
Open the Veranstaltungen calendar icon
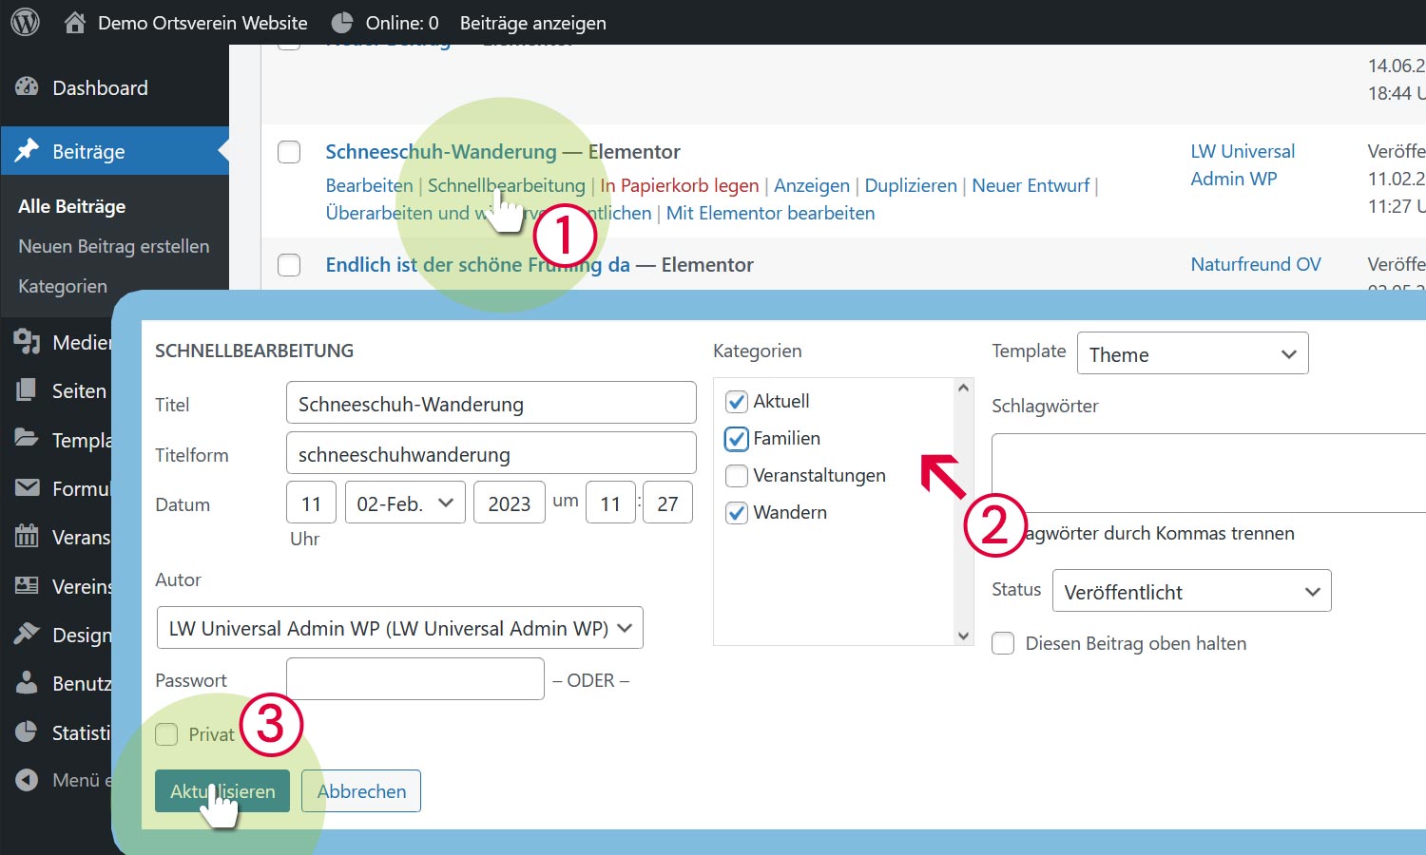coord(26,537)
